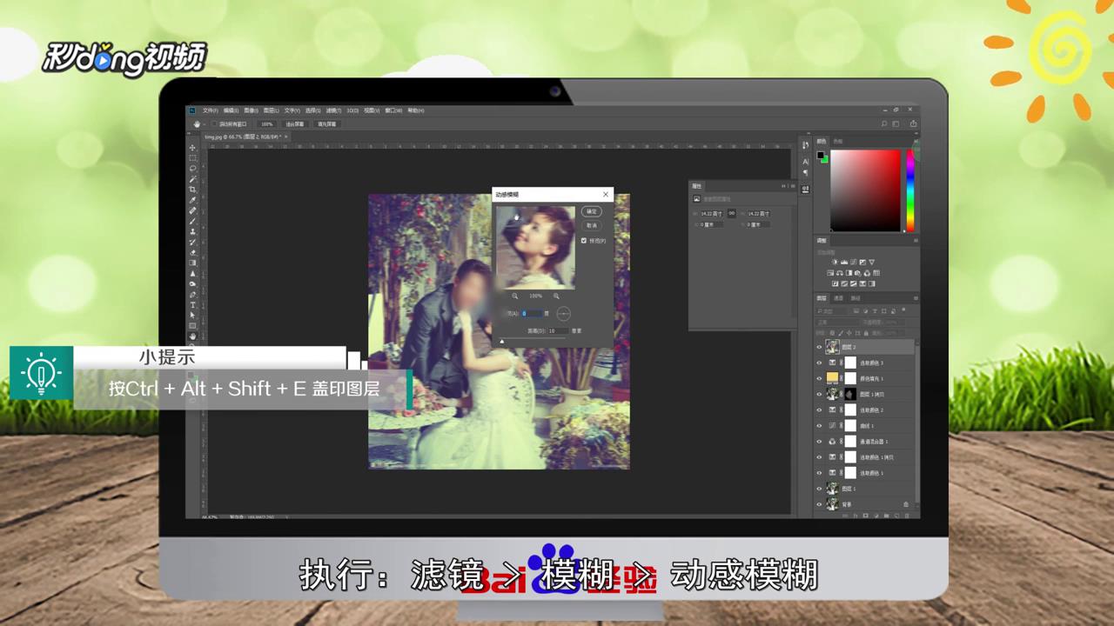This screenshot has width=1114, height=626.
Task: Select the Hand tool in toolbar
Action: pyautogui.click(x=193, y=336)
